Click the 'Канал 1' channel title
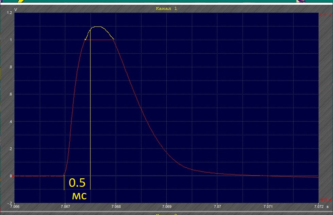The image size is (333, 215). pyautogui.click(x=166, y=8)
